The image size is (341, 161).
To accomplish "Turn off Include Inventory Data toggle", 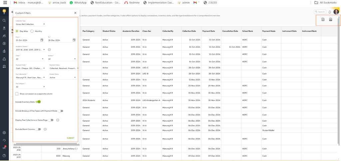I will coord(38,102).
